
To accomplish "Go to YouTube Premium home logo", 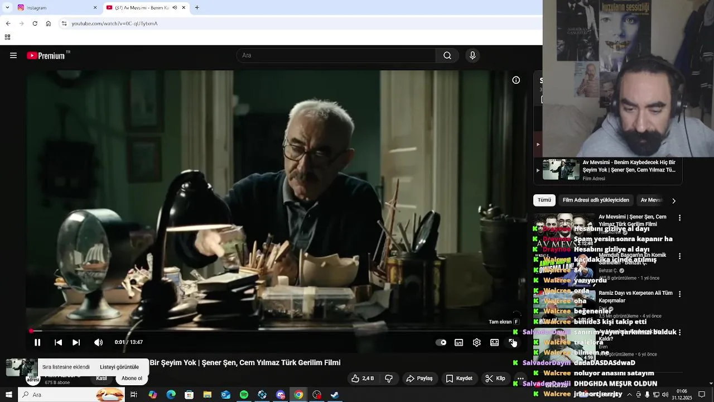I will click(x=49, y=55).
